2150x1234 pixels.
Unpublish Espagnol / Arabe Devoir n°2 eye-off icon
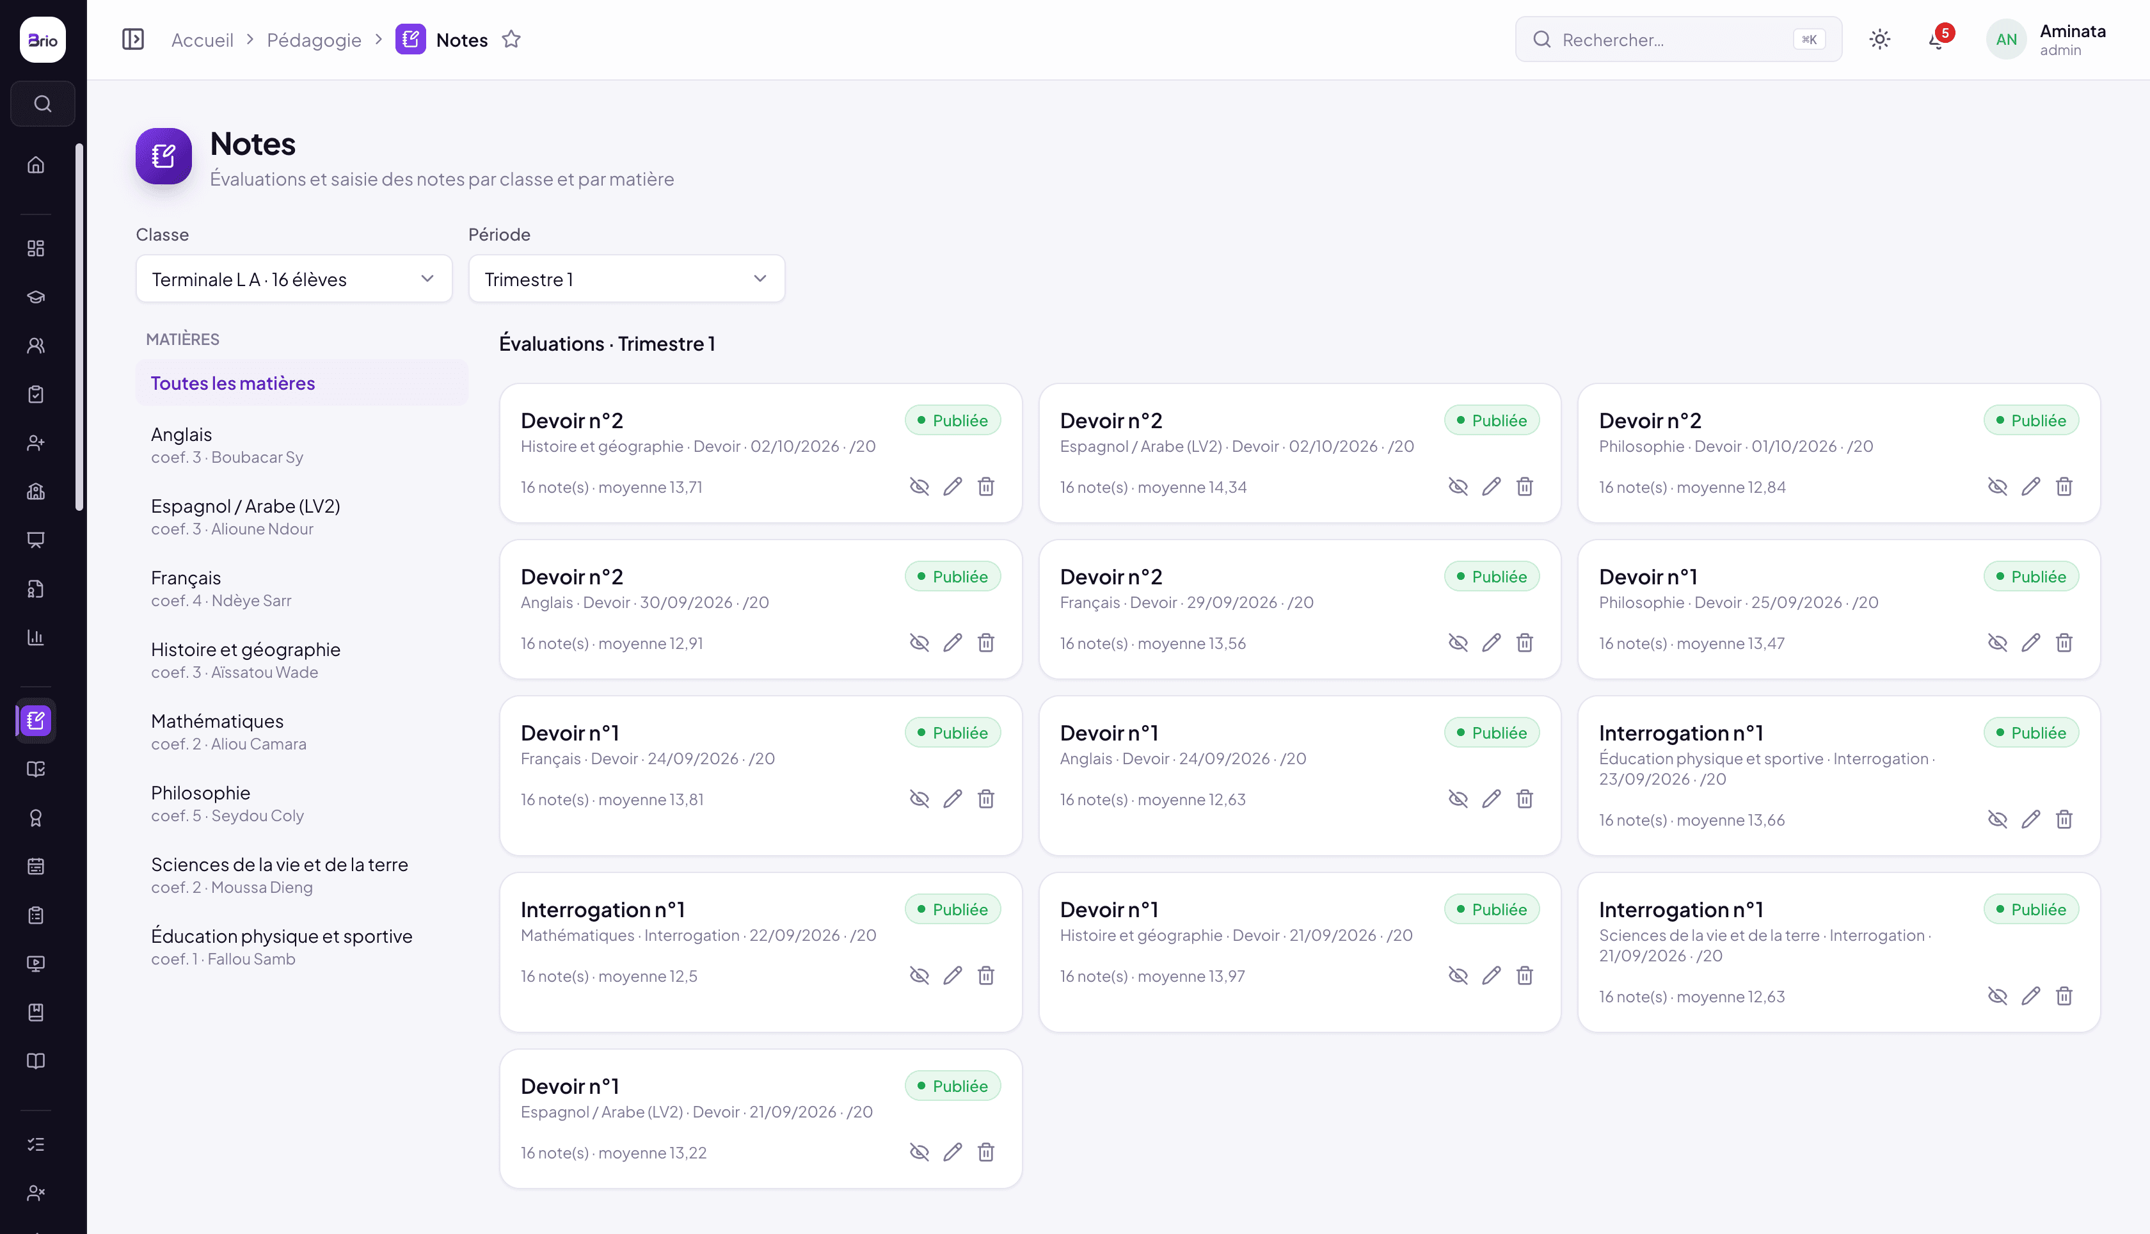(x=1458, y=486)
